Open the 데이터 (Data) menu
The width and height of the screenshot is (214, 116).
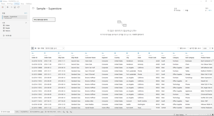tap(10, 4)
